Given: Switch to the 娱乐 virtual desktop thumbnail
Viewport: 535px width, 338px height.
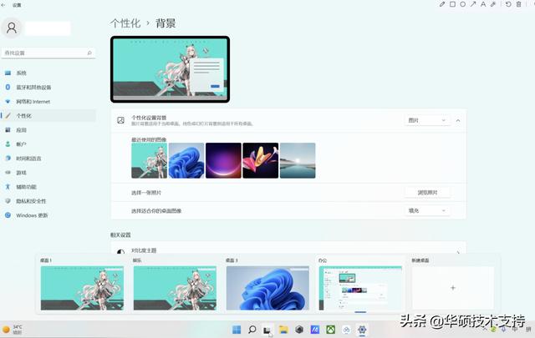Looking at the screenshot, I should tap(175, 288).
